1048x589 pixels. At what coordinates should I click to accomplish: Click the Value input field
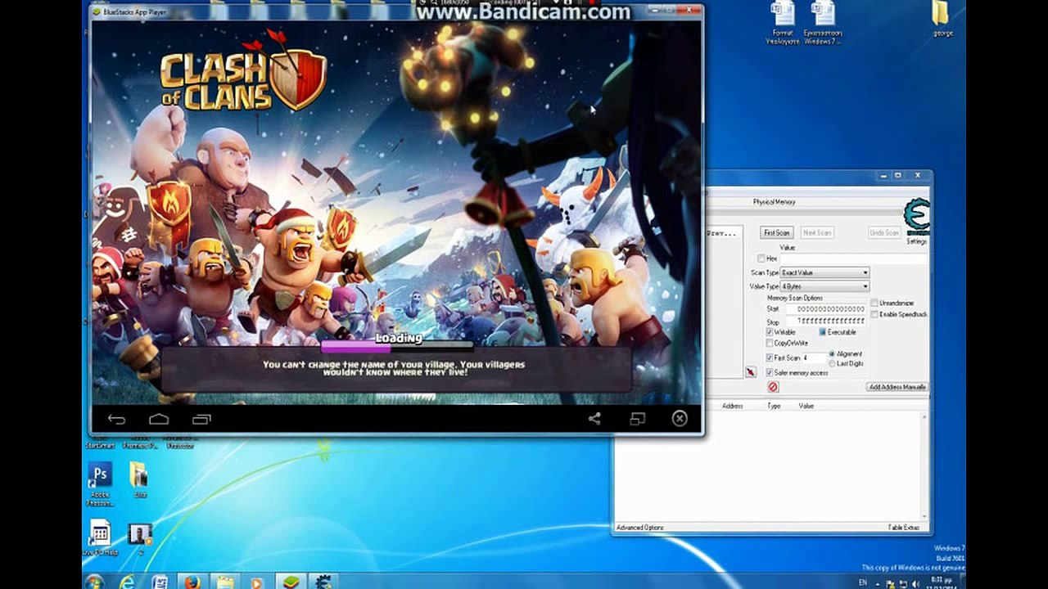(855, 259)
